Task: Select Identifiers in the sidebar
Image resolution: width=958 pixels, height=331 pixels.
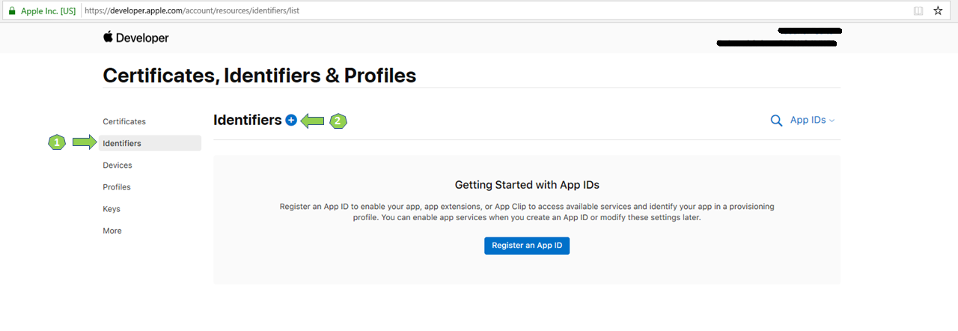Action: click(150, 143)
